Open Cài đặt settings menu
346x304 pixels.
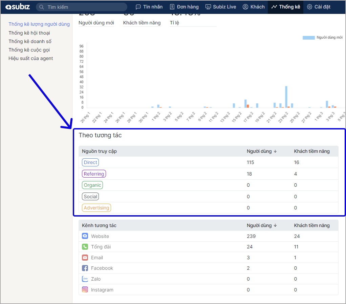[x=319, y=7]
